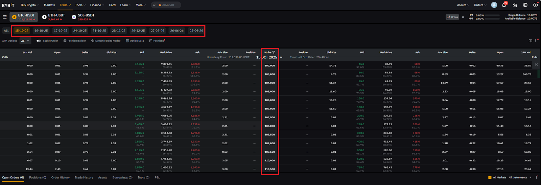Open the user profile avatar

tap(494, 5)
